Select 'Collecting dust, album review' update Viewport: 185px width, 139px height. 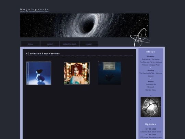[x=151, y=132]
